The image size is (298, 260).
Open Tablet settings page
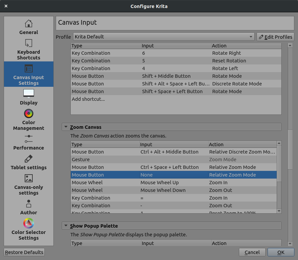click(28, 163)
